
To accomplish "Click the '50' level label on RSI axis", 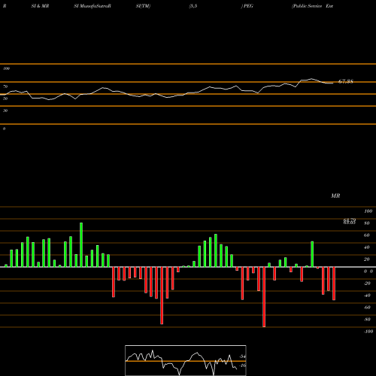I will tap(5, 99).
